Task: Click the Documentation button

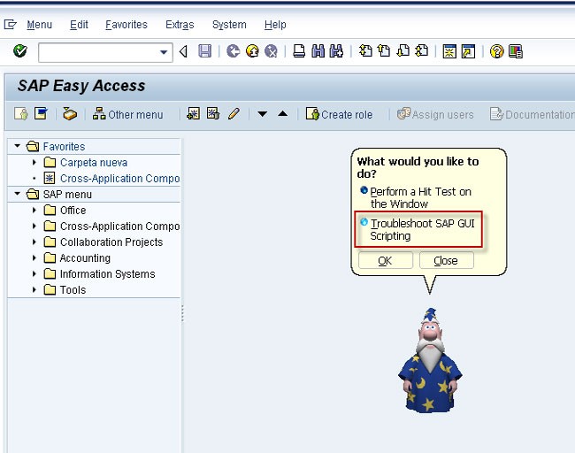Action: point(533,114)
